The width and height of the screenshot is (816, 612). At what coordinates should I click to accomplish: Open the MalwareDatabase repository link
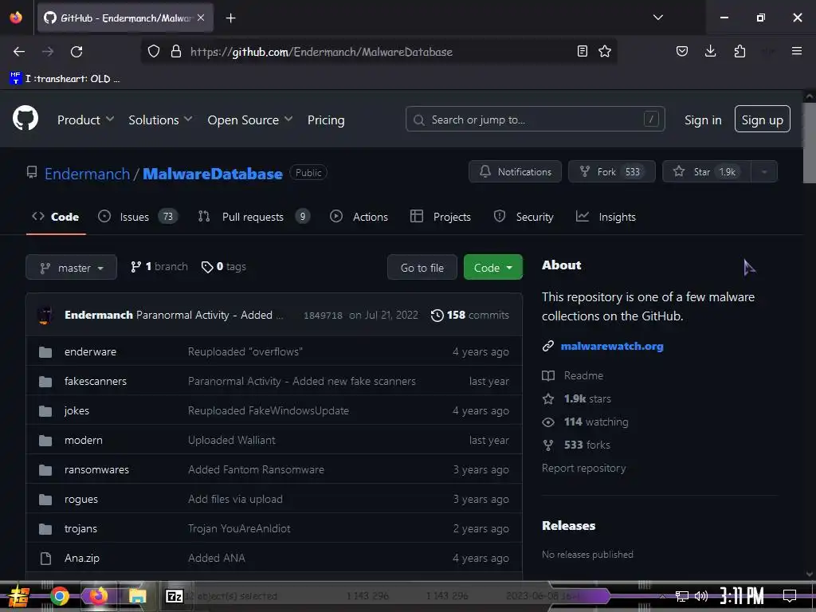point(212,173)
